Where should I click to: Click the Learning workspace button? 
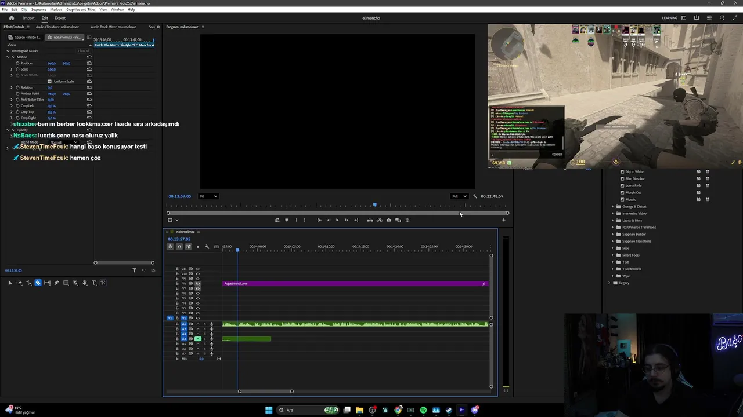pyautogui.click(x=669, y=18)
